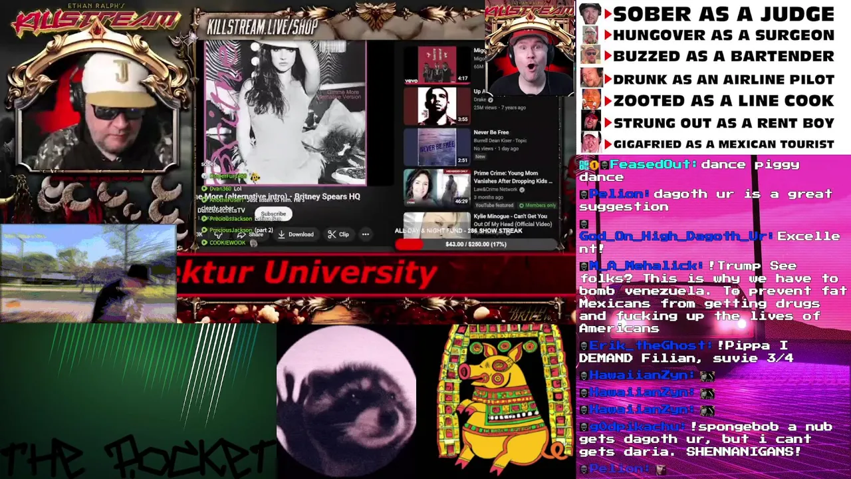
Task: Click the 'SOBER AS A JUDGE' row
Action: [x=709, y=14]
